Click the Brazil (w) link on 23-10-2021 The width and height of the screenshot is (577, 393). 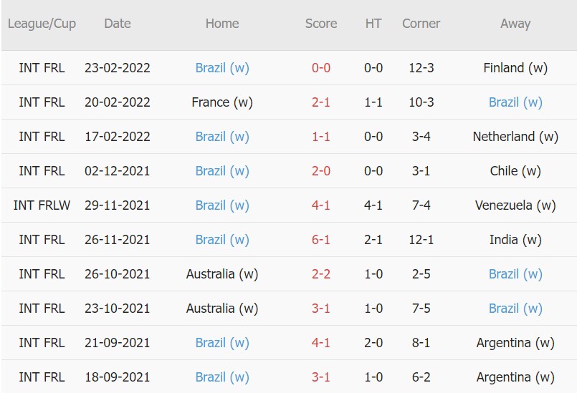coord(515,309)
